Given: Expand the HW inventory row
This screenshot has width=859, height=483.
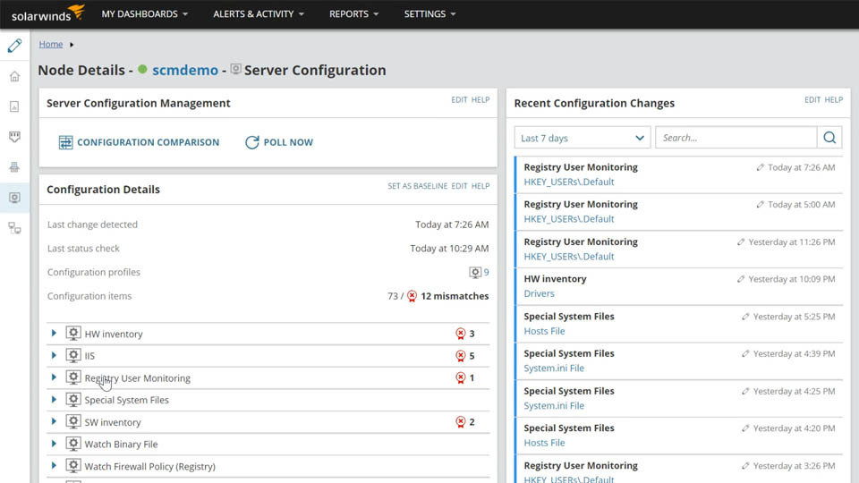Looking at the screenshot, I should click(x=54, y=333).
